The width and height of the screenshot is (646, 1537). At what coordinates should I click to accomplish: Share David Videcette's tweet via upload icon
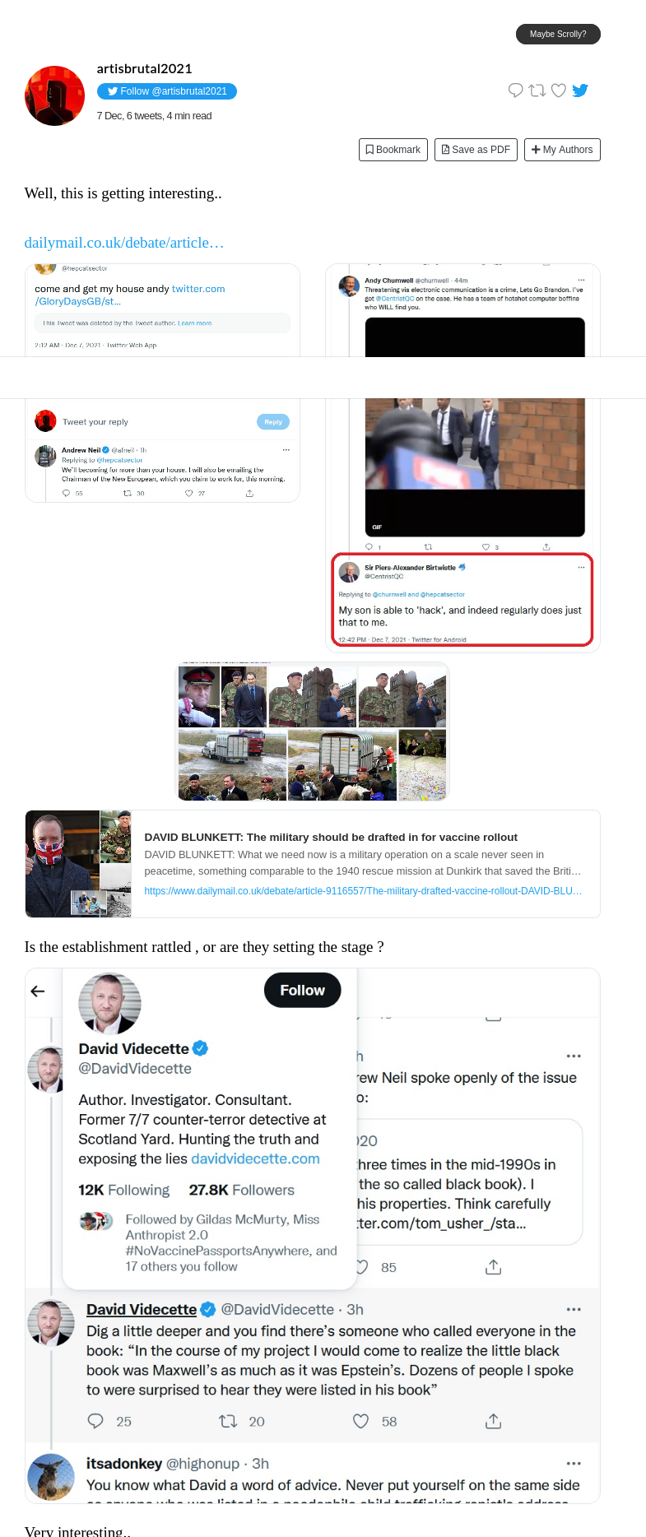click(493, 1421)
